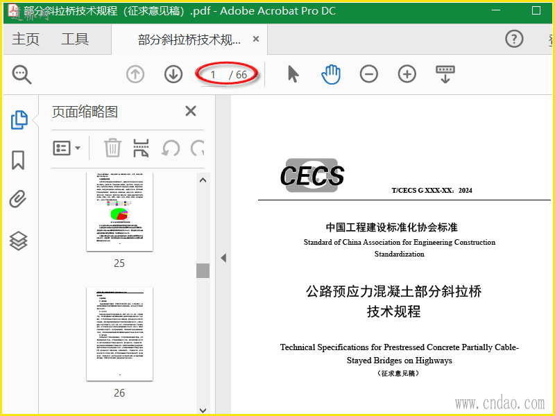Click the (征求意见稿) text in document
This screenshot has height=416, width=555.
click(x=398, y=373)
